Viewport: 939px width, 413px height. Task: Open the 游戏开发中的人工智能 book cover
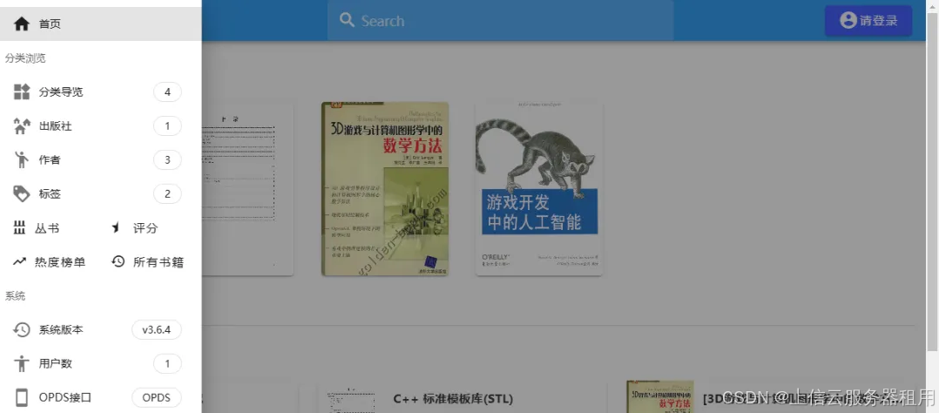tap(539, 189)
